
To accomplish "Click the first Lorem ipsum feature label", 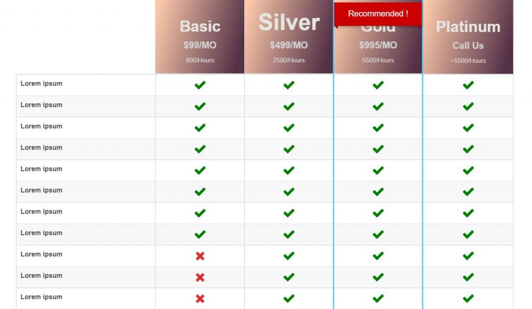I will click(42, 84).
